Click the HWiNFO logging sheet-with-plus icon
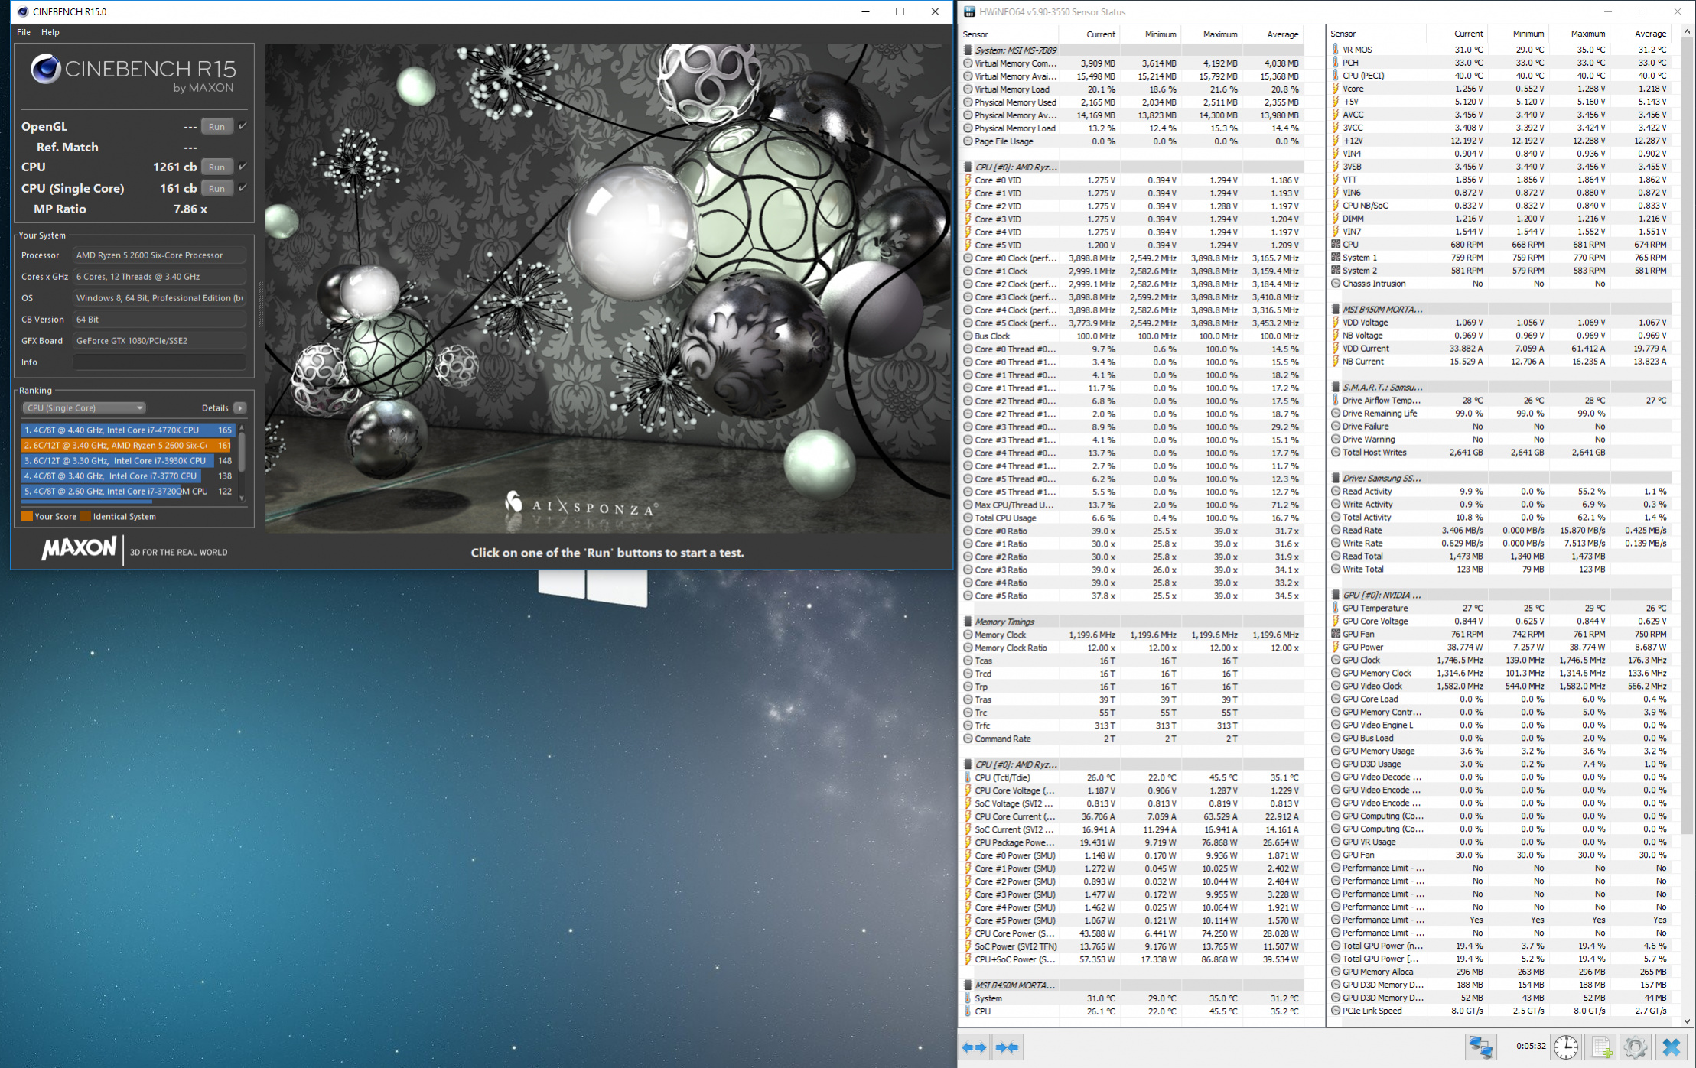 (x=1601, y=1047)
